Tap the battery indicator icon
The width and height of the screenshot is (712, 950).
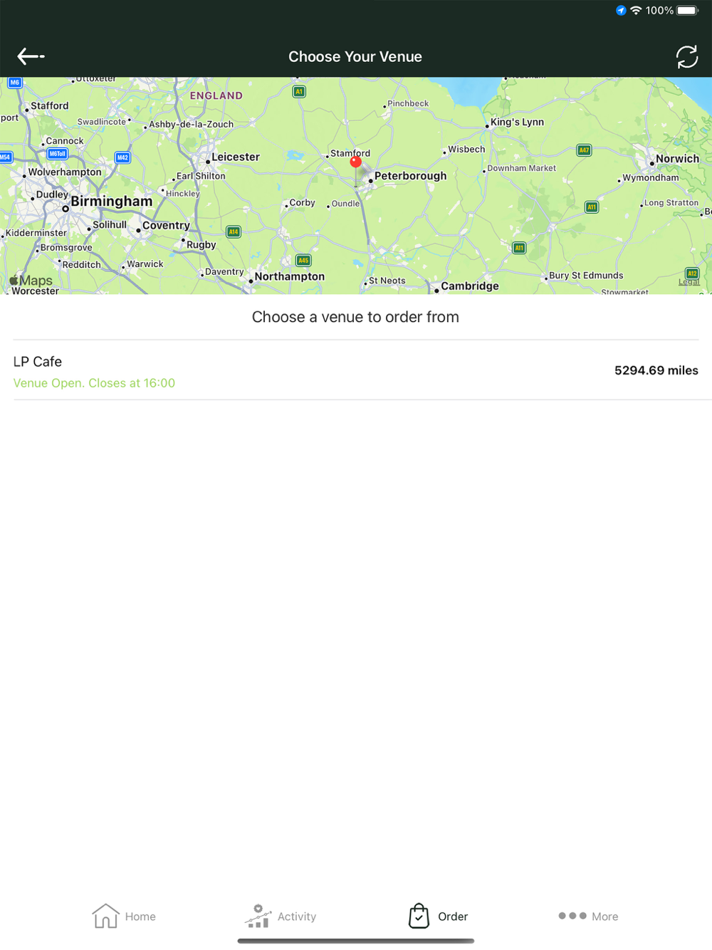coord(689,11)
